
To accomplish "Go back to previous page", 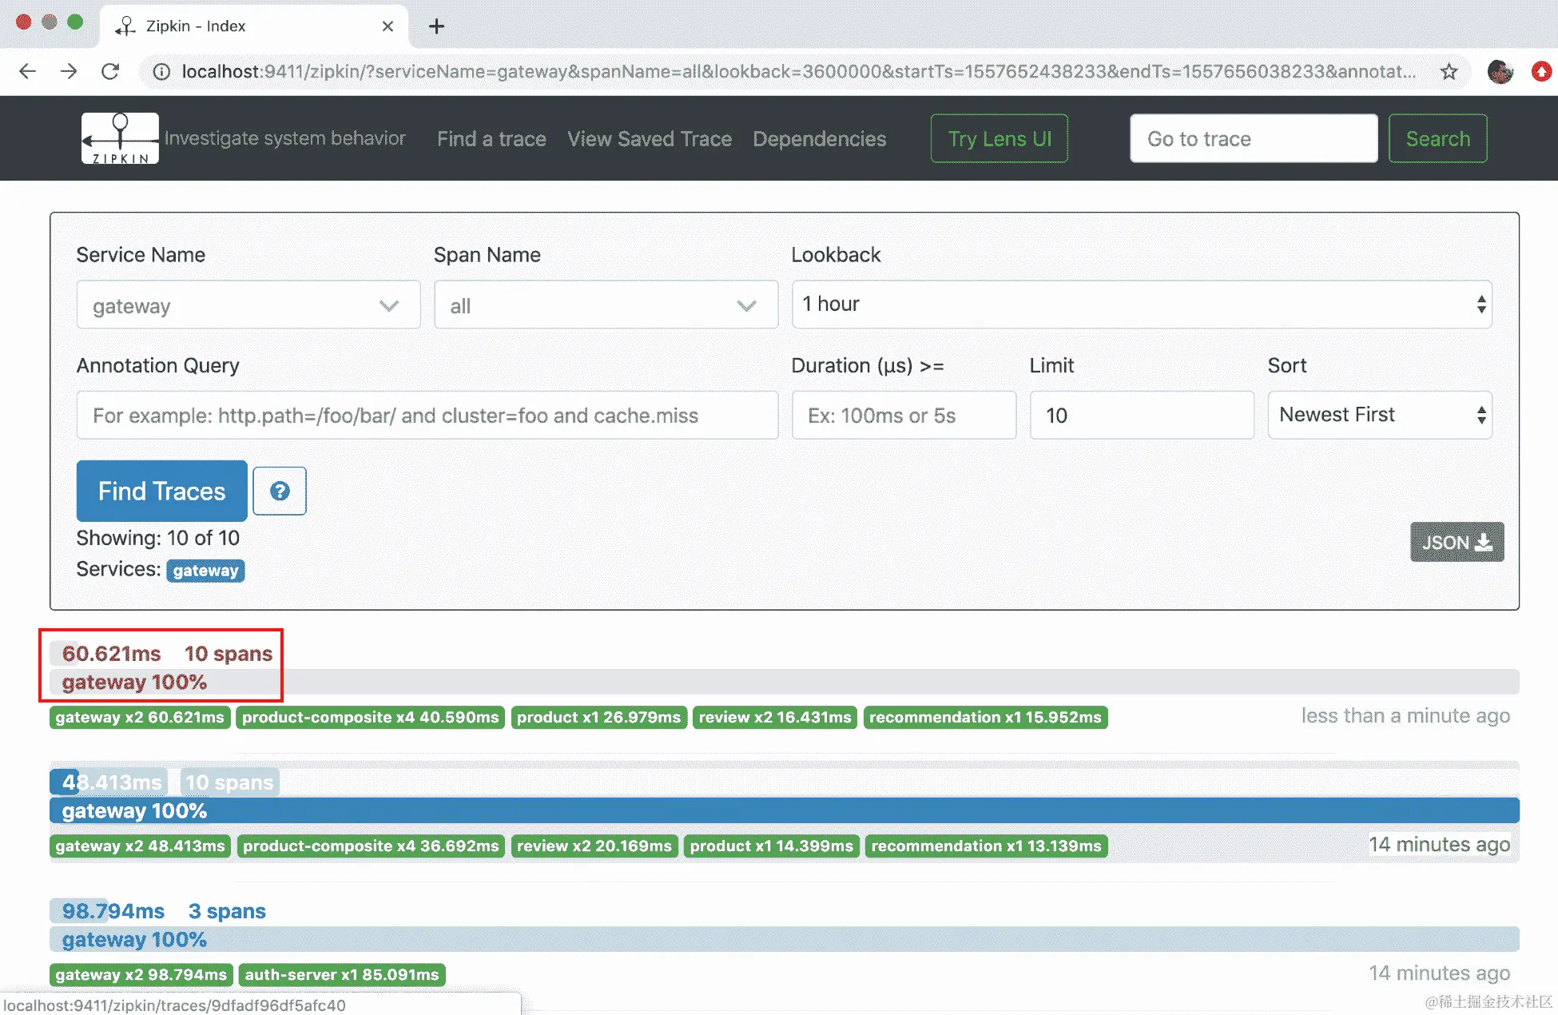I will point(28,72).
